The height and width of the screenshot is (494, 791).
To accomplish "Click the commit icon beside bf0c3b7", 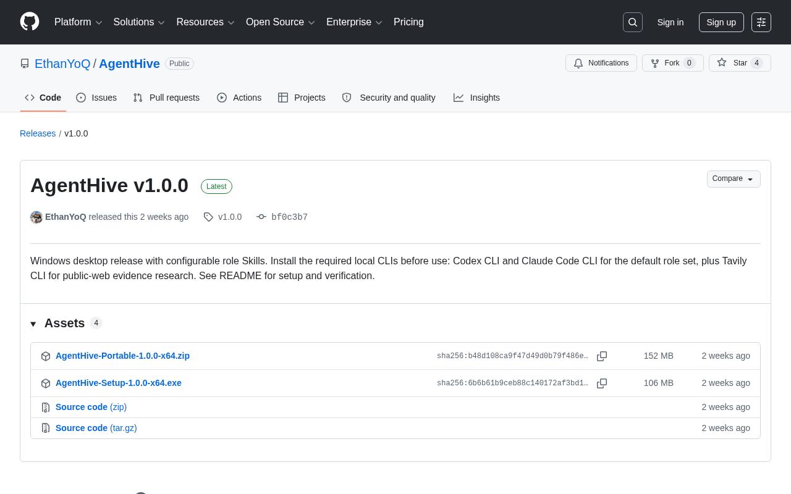I will click(261, 217).
